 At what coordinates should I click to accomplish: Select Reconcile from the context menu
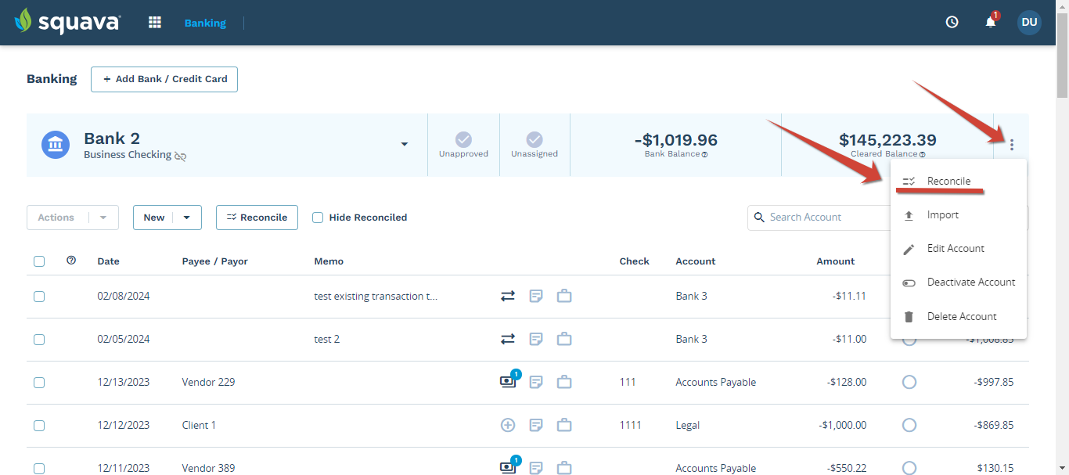[x=949, y=180]
